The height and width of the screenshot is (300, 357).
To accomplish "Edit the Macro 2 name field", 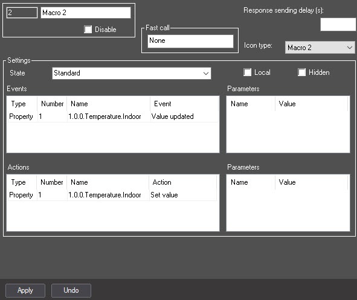I will (x=86, y=13).
